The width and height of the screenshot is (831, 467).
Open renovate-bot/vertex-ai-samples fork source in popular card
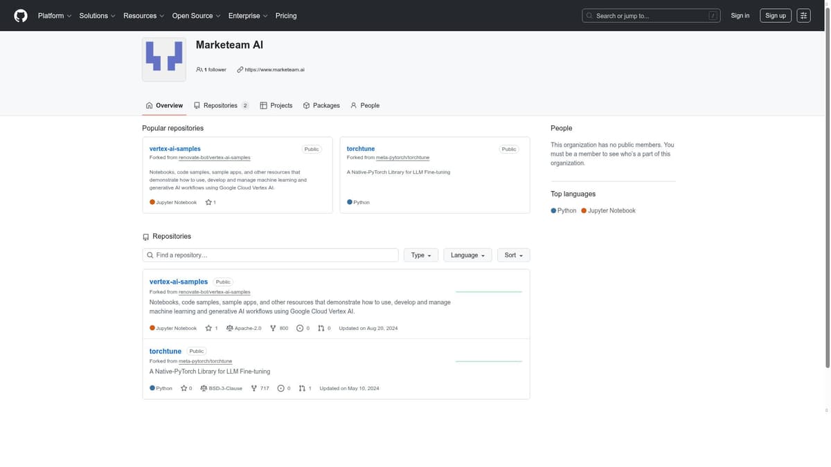(x=215, y=158)
